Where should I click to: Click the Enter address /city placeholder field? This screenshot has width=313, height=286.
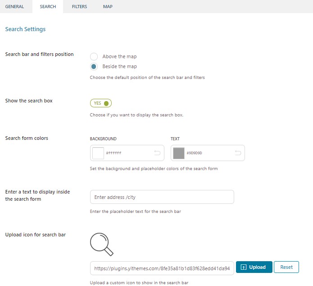click(x=162, y=197)
